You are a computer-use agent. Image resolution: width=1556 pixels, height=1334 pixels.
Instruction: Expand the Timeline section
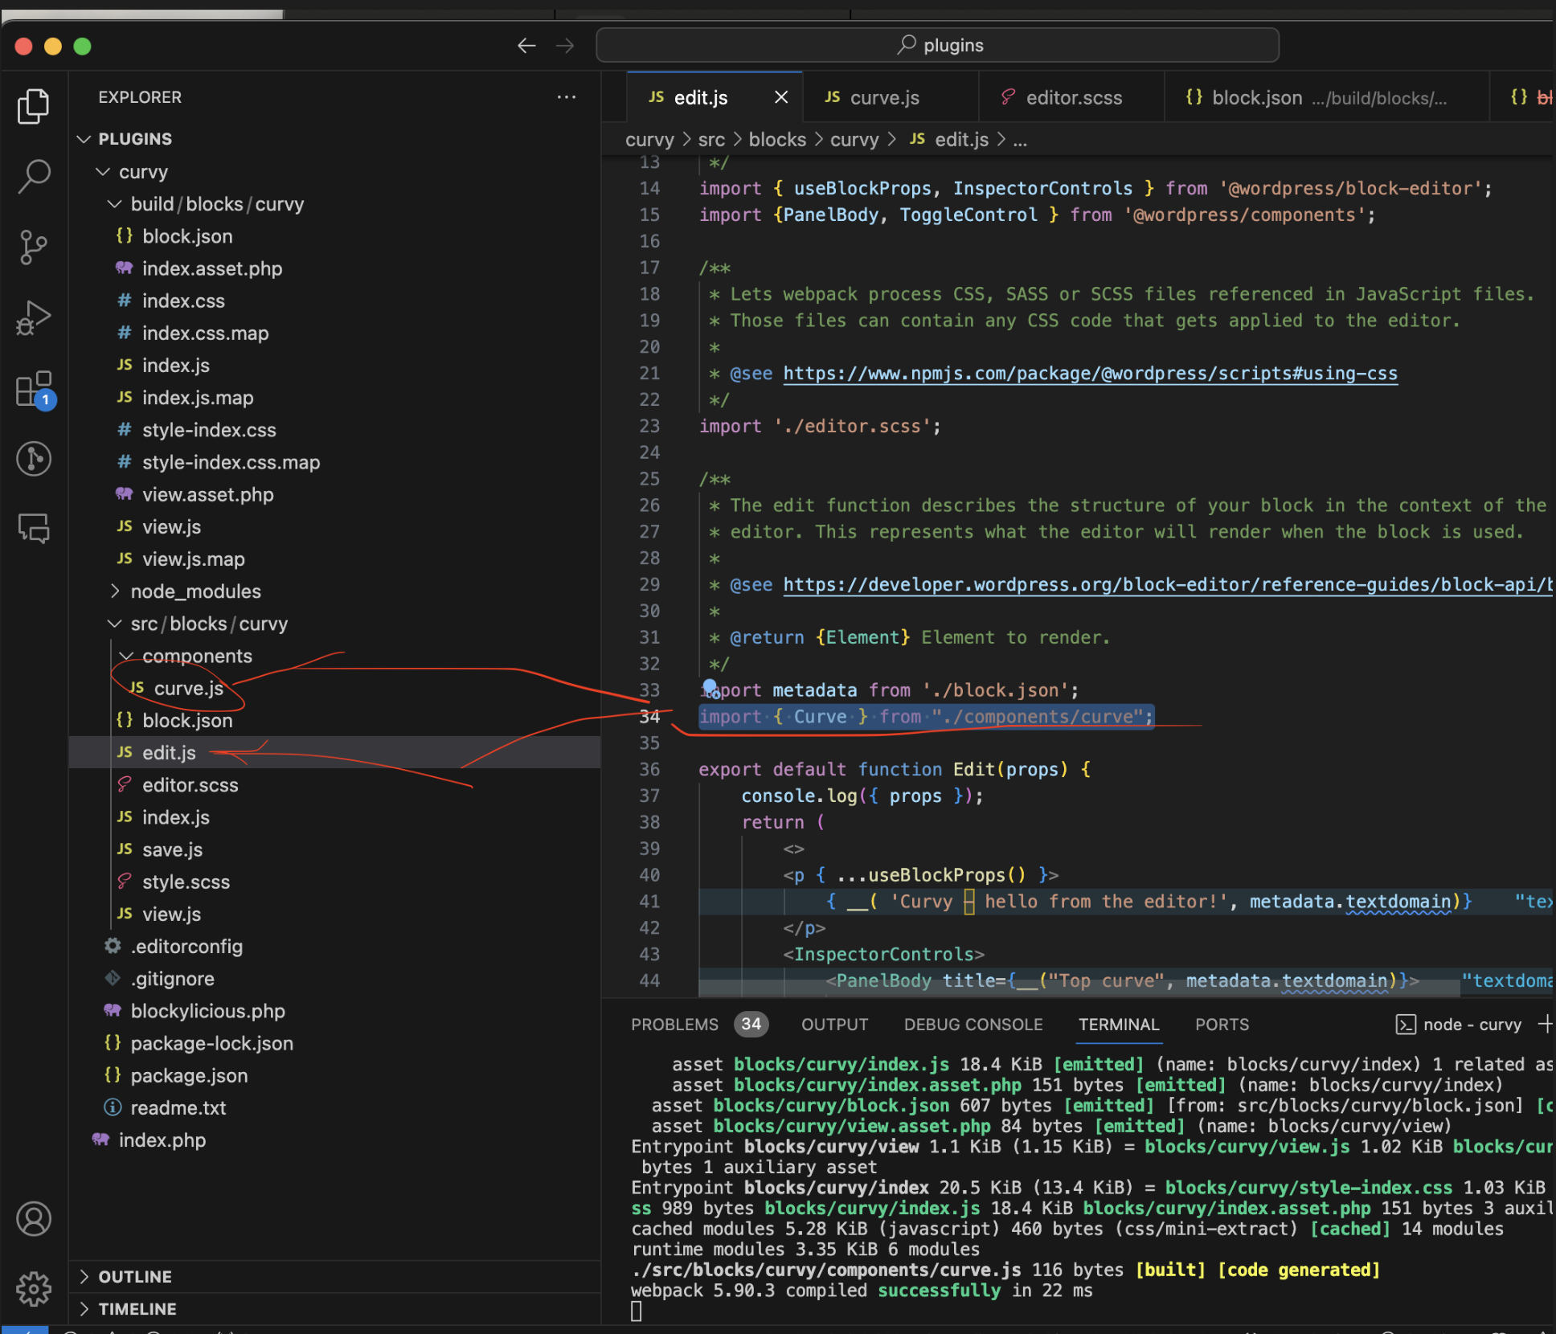point(334,1309)
